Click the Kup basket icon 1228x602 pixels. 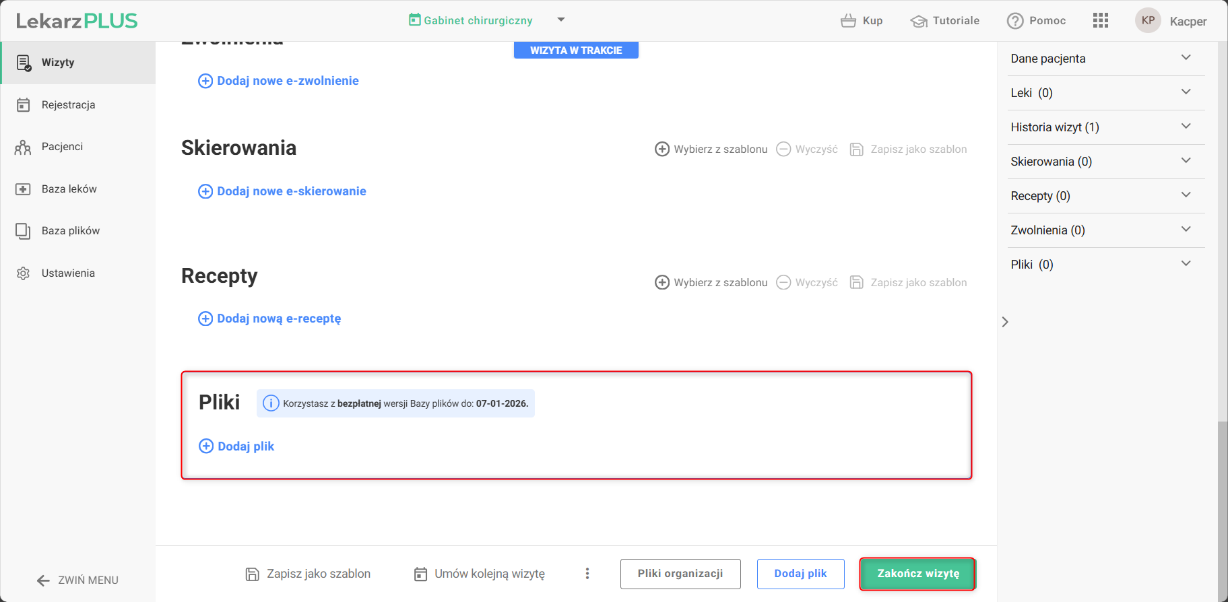point(848,21)
